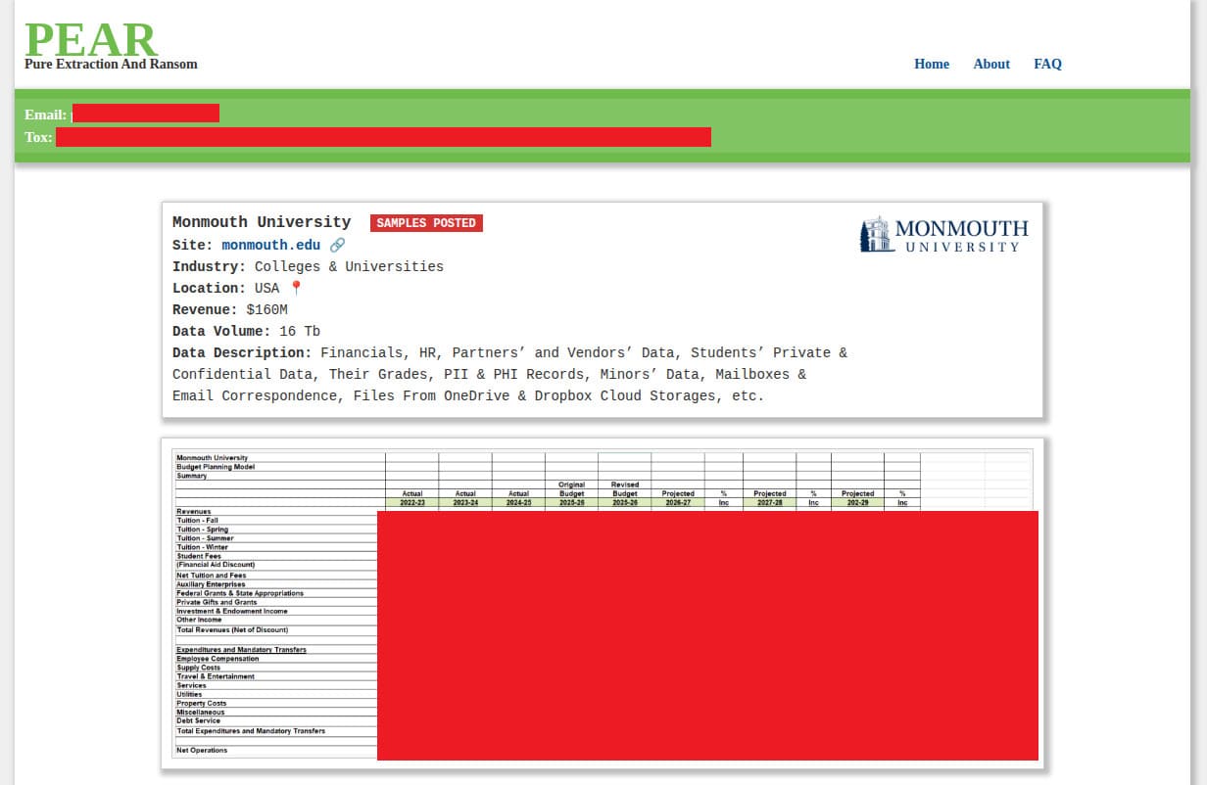Screen dimensions: 1207x785
Task: Click the Monmouth University logo image
Action: click(x=944, y=235)
